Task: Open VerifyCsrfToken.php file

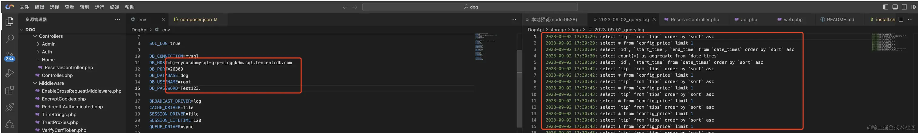Action: click(x=64, y=130)
